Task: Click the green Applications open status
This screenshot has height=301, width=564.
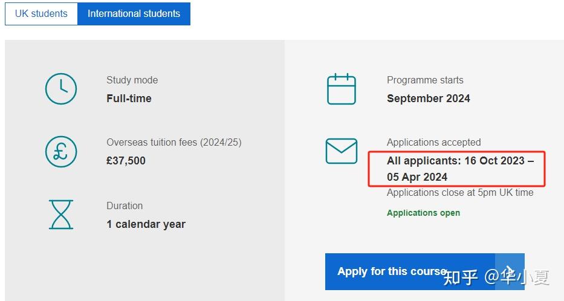Action: tap(423, 213)
